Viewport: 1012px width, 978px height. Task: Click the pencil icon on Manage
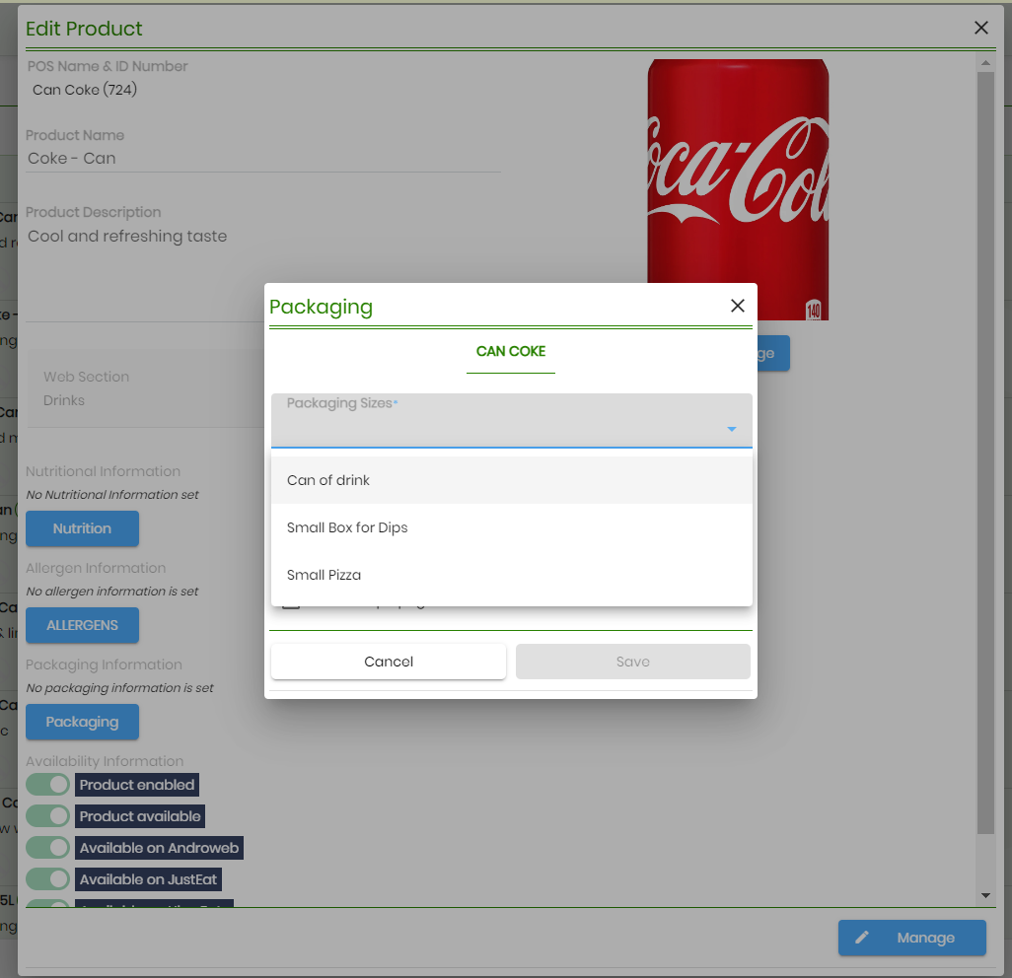coord(862,938)
